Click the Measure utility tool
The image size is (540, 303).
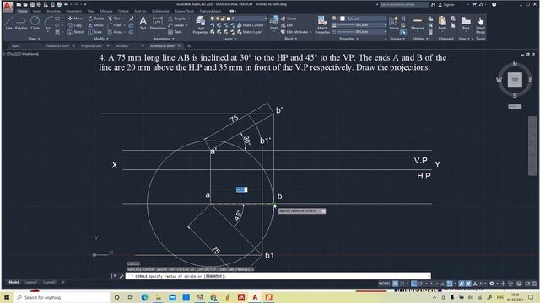[x=418, y=24]
